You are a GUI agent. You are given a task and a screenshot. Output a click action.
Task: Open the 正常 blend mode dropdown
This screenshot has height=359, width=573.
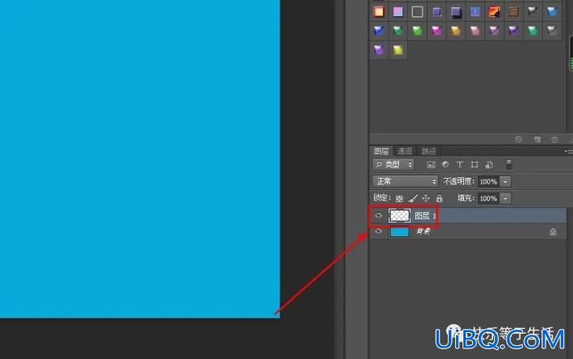pyautogui.click(x=406, y=181)
